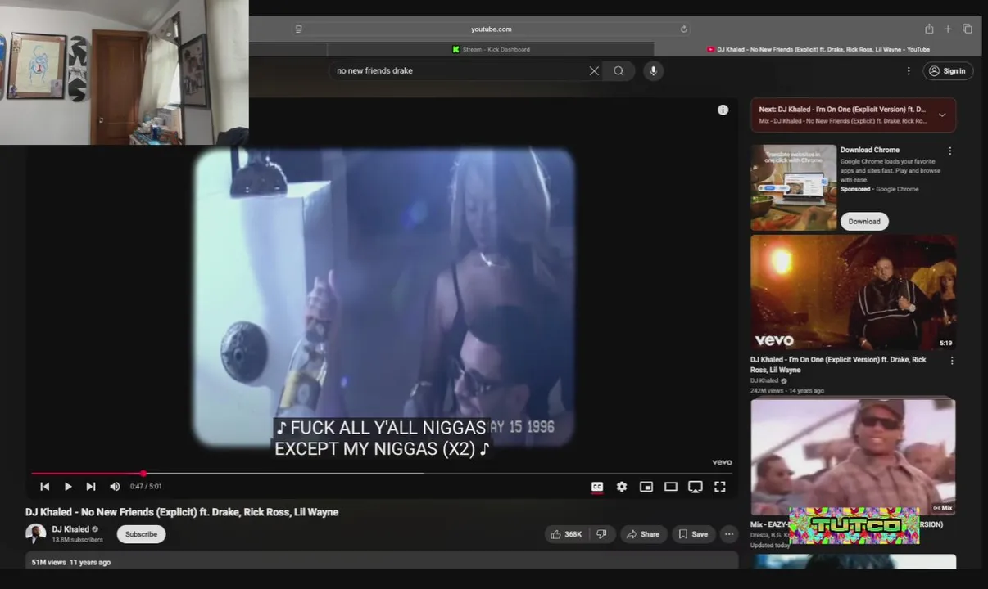Viewport: 988px width, 589px height.
Task: Open video player settings gear
Action: point(622,487)
